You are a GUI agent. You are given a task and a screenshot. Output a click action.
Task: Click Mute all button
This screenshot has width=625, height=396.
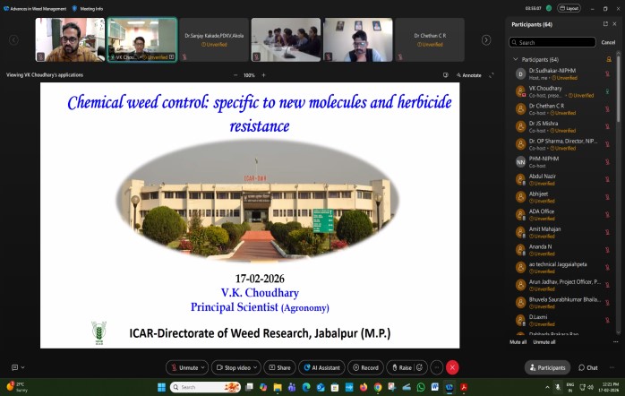click(x=518, y=342)
